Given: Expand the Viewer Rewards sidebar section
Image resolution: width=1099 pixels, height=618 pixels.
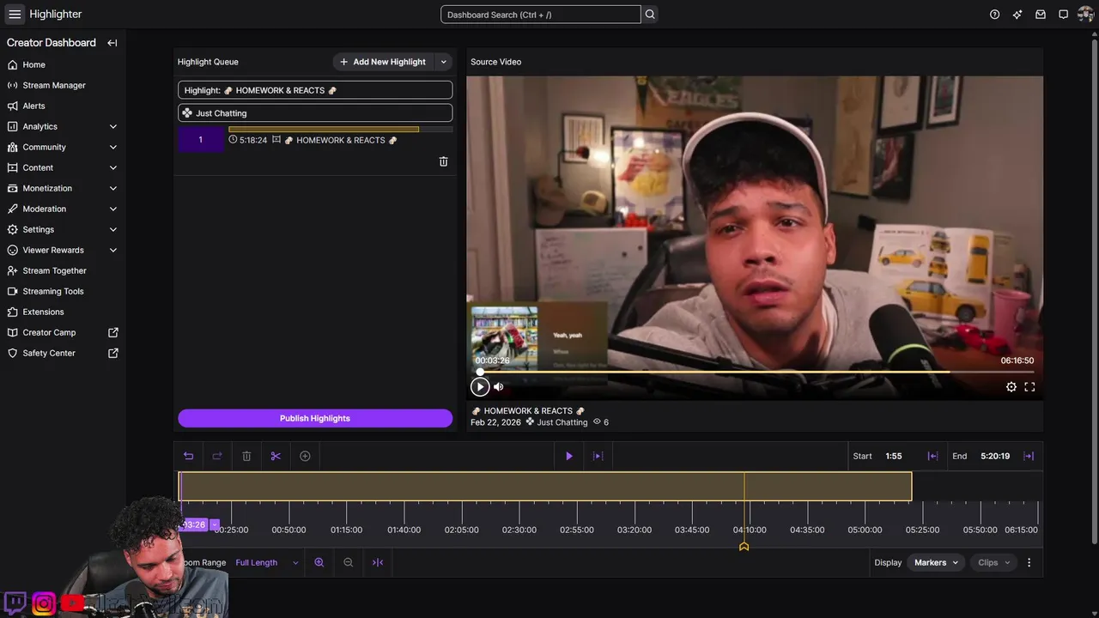Looking at the screenshot, I should [113, 250].
